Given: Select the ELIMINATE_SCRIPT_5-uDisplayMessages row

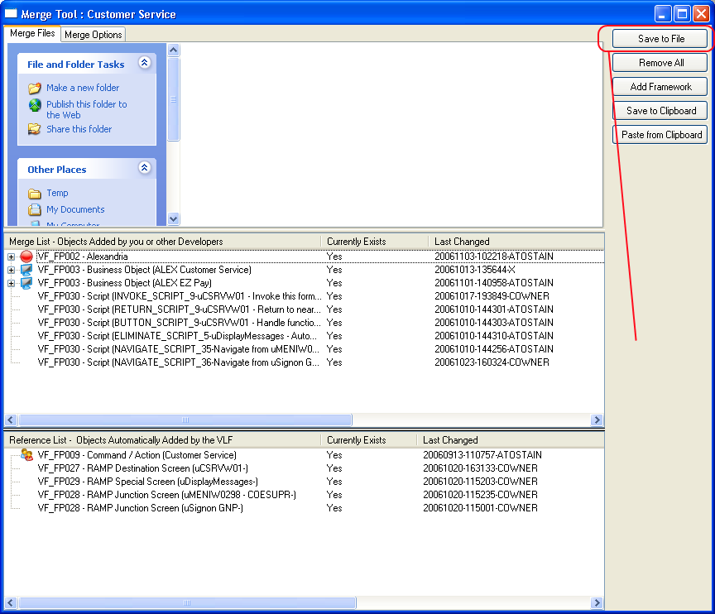Looking at the screenshot, I should tap(305, 336).
